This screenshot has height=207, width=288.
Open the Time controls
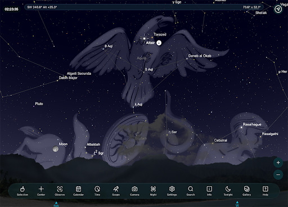(x=97, y=191)
